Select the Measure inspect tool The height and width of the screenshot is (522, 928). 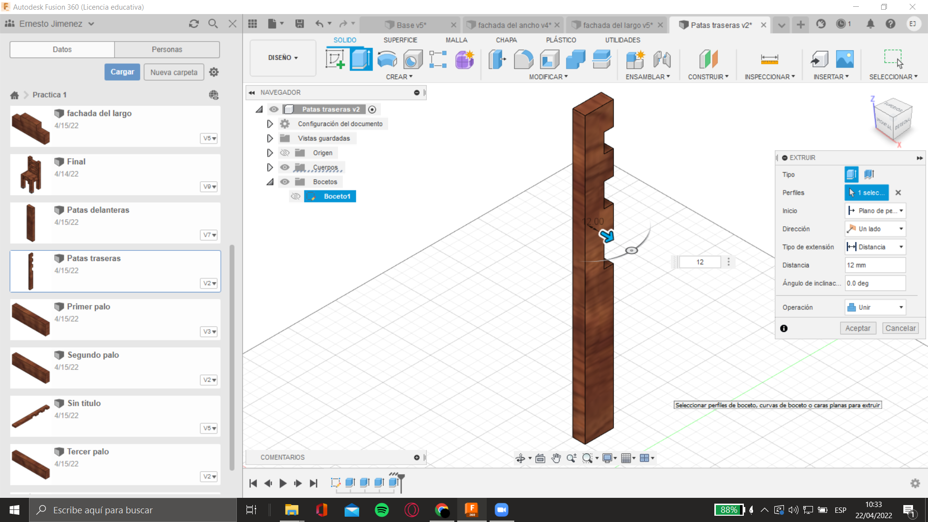point(769,59)
